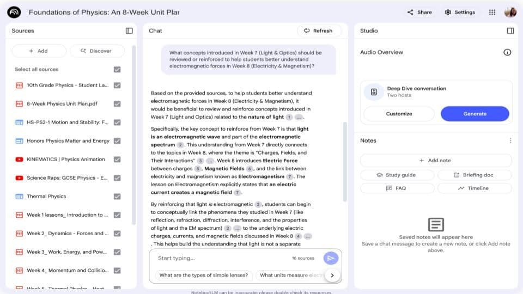
Task: Show more suggested questions arrow
Action: click(332, 275)
